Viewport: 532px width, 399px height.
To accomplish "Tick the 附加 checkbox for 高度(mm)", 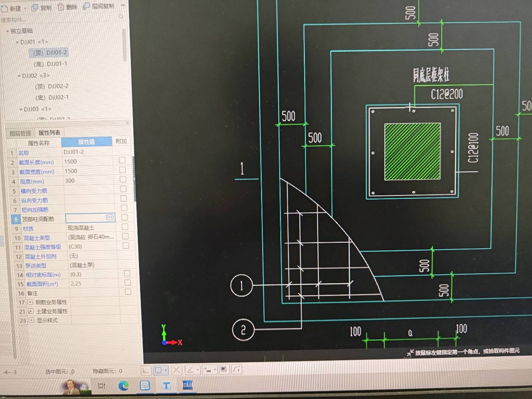I will click(x=123, y=179).
